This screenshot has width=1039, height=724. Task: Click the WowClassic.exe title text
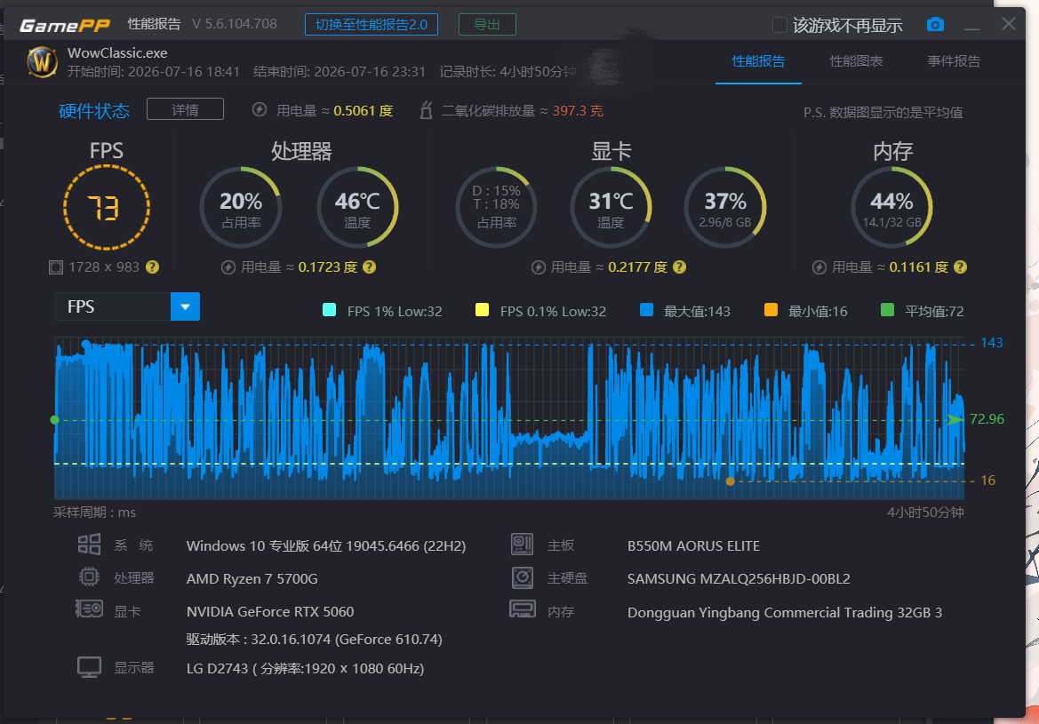click(x=117, y=53)
